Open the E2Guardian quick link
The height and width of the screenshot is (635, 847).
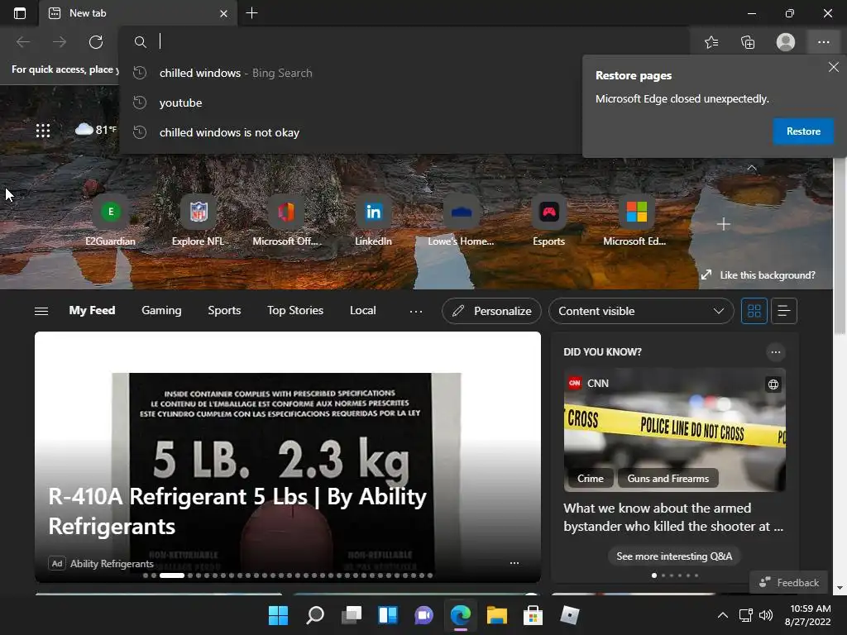[111, 222]
